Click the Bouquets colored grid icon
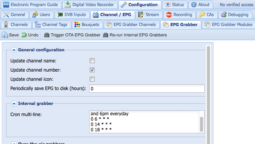This screenshot has height=144, width=255. tap(77, 25)
